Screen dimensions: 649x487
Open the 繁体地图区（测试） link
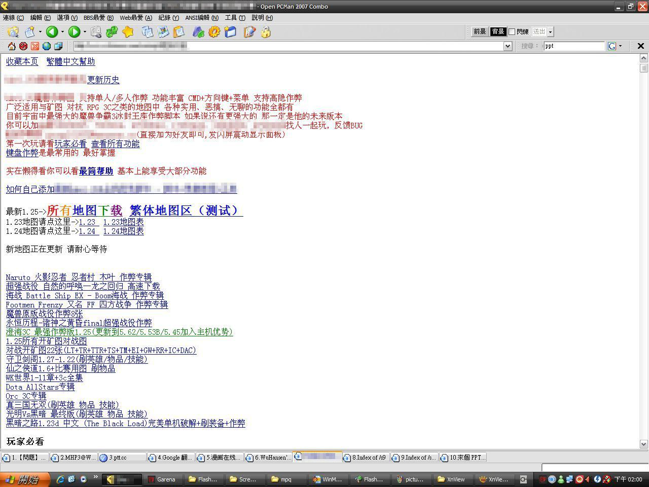(x=186, y=211)
